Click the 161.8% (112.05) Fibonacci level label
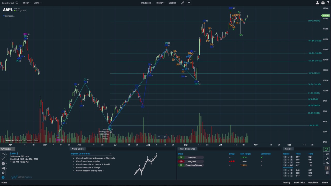 [x=315, y=41]
